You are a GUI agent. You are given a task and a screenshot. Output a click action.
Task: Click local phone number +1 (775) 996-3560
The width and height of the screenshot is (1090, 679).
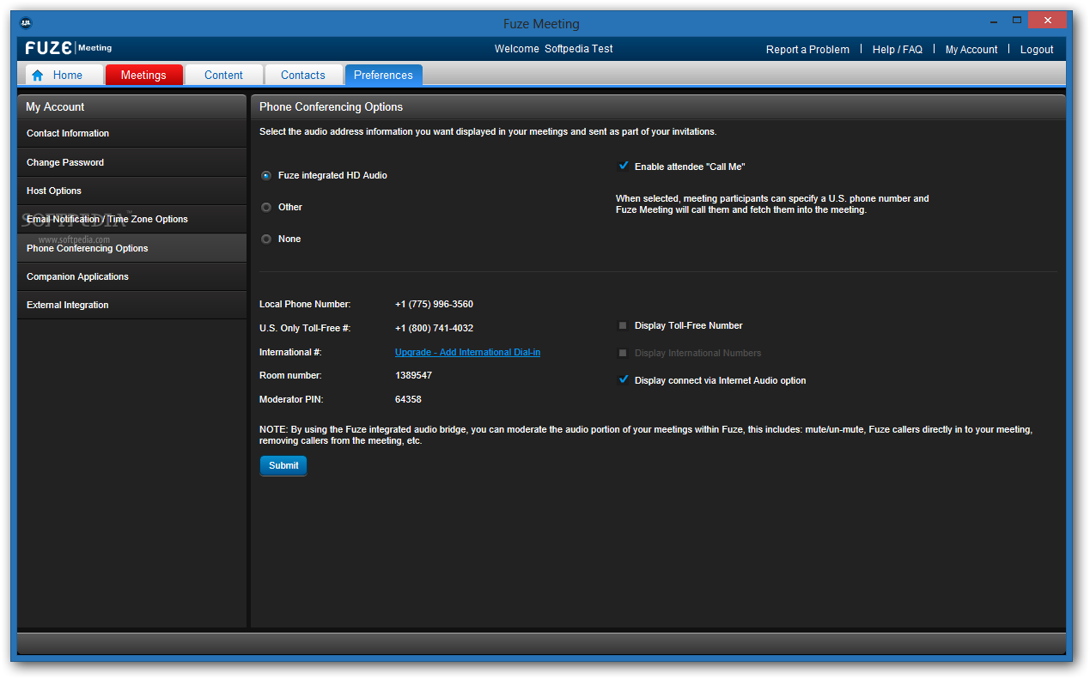point(434,304)
